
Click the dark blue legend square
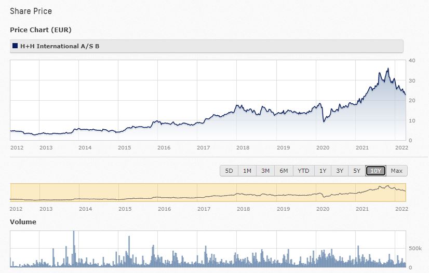click(15, 46)
